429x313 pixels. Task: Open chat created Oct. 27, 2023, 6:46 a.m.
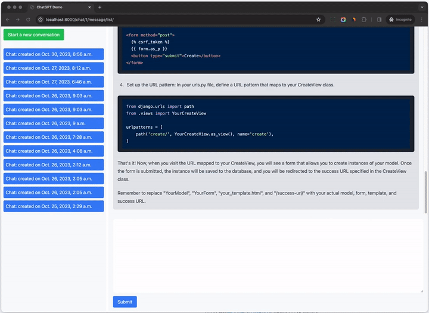point(54,82)
